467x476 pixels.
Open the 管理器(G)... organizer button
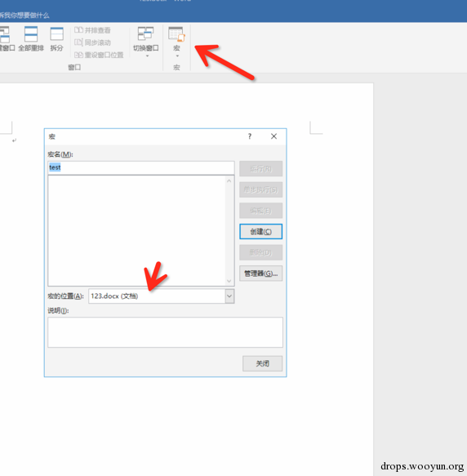(260, 274)
